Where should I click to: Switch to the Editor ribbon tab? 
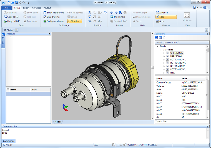(x=26, y=8)
